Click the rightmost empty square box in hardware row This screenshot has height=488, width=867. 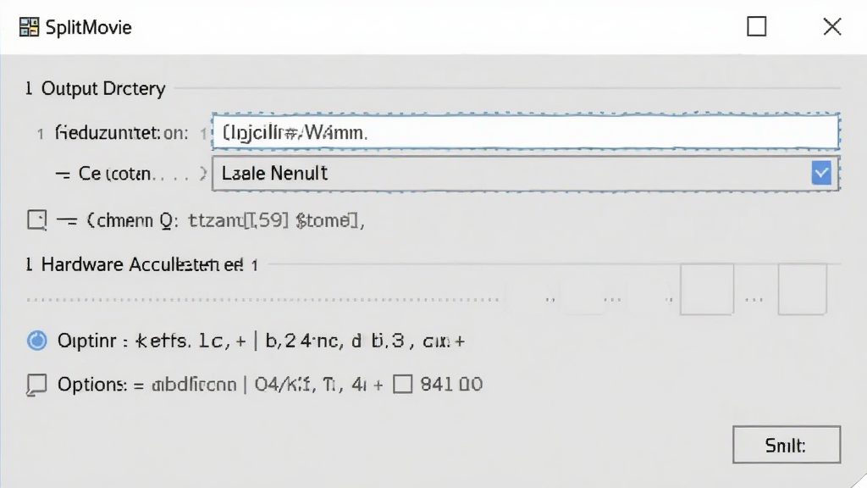tap(803, 290)
